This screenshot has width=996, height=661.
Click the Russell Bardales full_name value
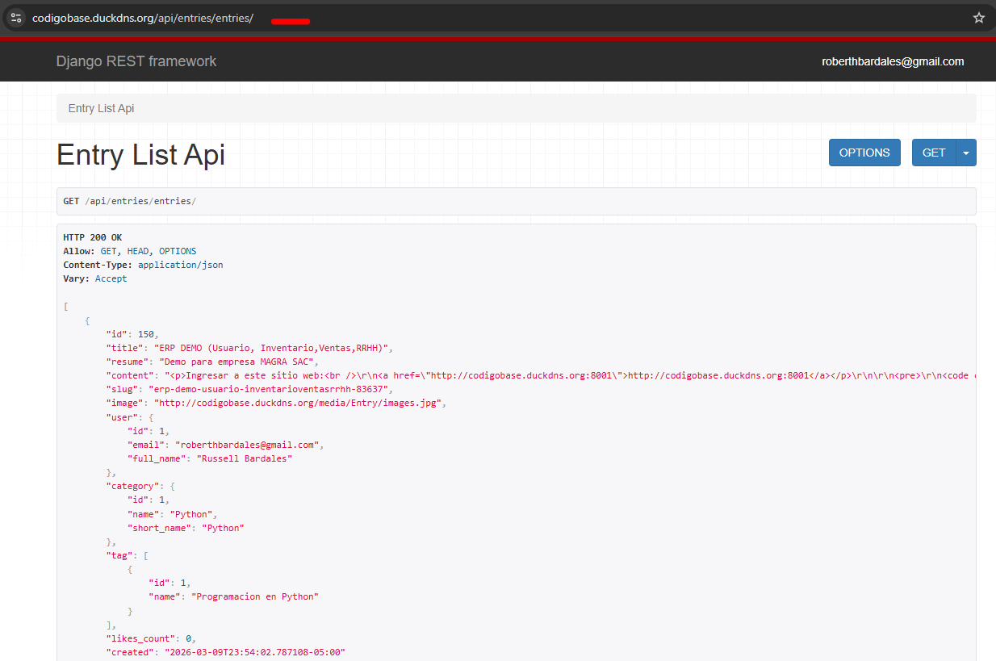[244, 458]
